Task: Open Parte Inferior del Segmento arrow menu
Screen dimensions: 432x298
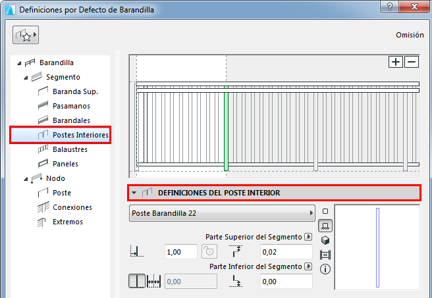Action: point(308,266)
